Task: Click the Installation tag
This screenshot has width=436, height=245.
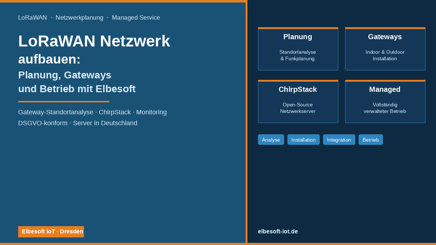Action: [x=303, y=140]
